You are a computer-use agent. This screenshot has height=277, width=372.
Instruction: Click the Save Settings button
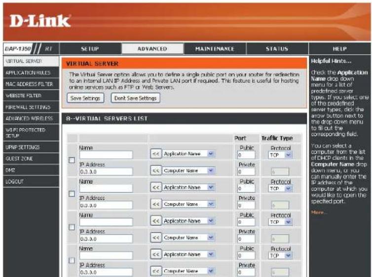coord(85,98)
